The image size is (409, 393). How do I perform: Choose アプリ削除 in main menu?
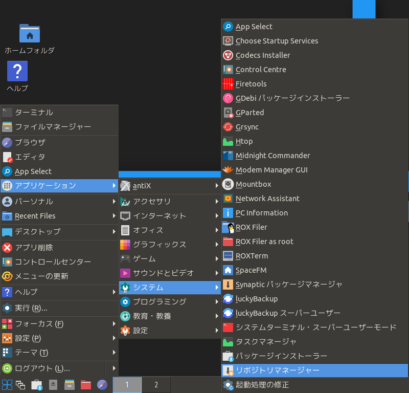coord(59,247)
